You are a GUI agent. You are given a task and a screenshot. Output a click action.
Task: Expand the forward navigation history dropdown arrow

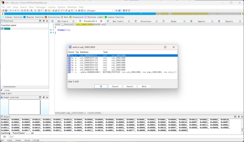click(18, 11)
